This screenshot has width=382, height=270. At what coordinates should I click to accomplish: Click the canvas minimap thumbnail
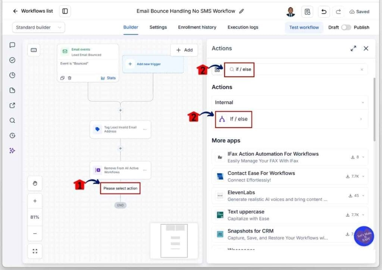[174, 241]
